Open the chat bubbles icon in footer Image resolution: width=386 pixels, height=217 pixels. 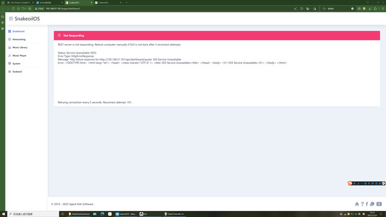tap(372, 204)
